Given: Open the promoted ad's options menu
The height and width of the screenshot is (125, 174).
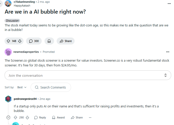Looking at the screenshot, I should click(167, 52).
